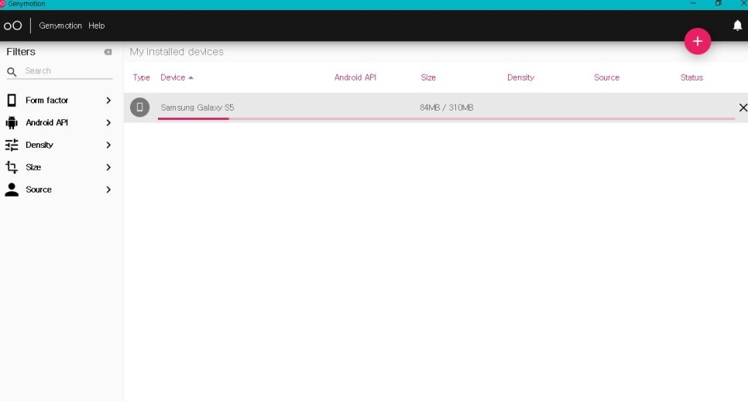This screenshot has width=748, height=401.
Task: Select the Samsung Galaxy S5 row text
Action: pyautogui.click(x=197, y=108)
